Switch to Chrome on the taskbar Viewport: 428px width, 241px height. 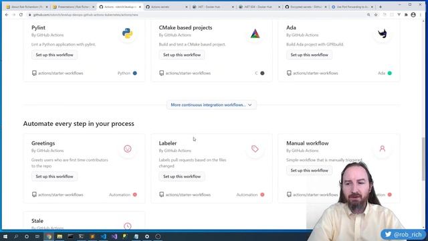coord(49,236)
